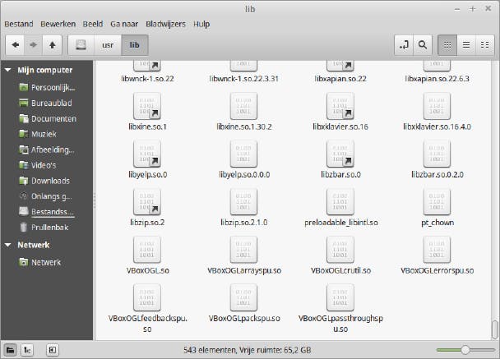Select the VBoxOGLpassthroughspu.so file icon
The height and width of the screenshot is (359, 500).
pos(340,297)
